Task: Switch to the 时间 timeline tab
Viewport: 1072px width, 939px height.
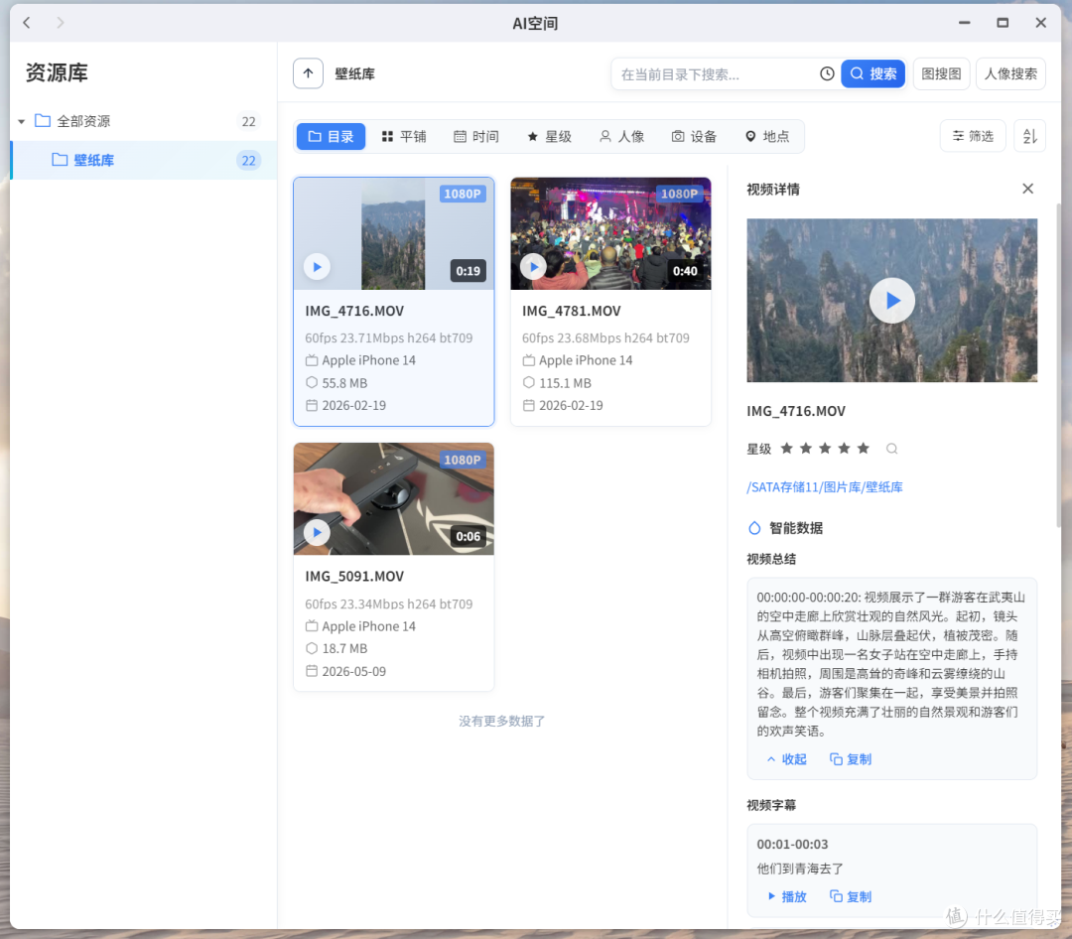Action: 476,136
